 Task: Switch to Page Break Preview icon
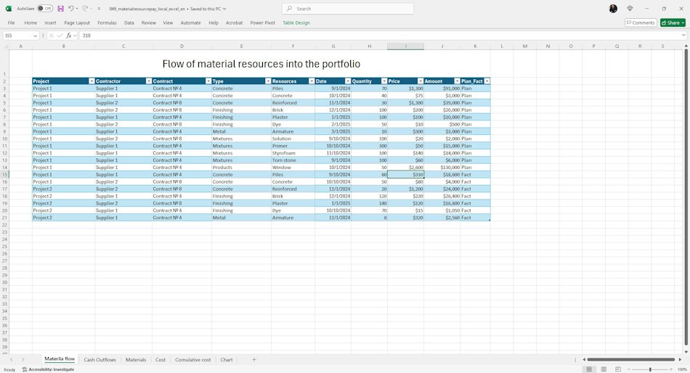tap(618, 369)
